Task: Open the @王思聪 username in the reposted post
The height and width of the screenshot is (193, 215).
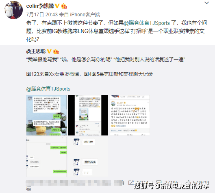Action: point(36,51)
